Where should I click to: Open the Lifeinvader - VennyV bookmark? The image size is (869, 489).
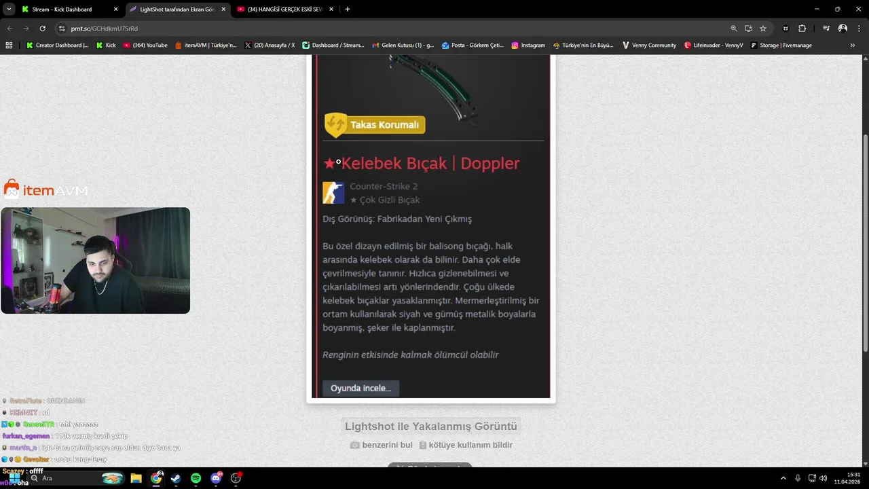pos(714,46)
